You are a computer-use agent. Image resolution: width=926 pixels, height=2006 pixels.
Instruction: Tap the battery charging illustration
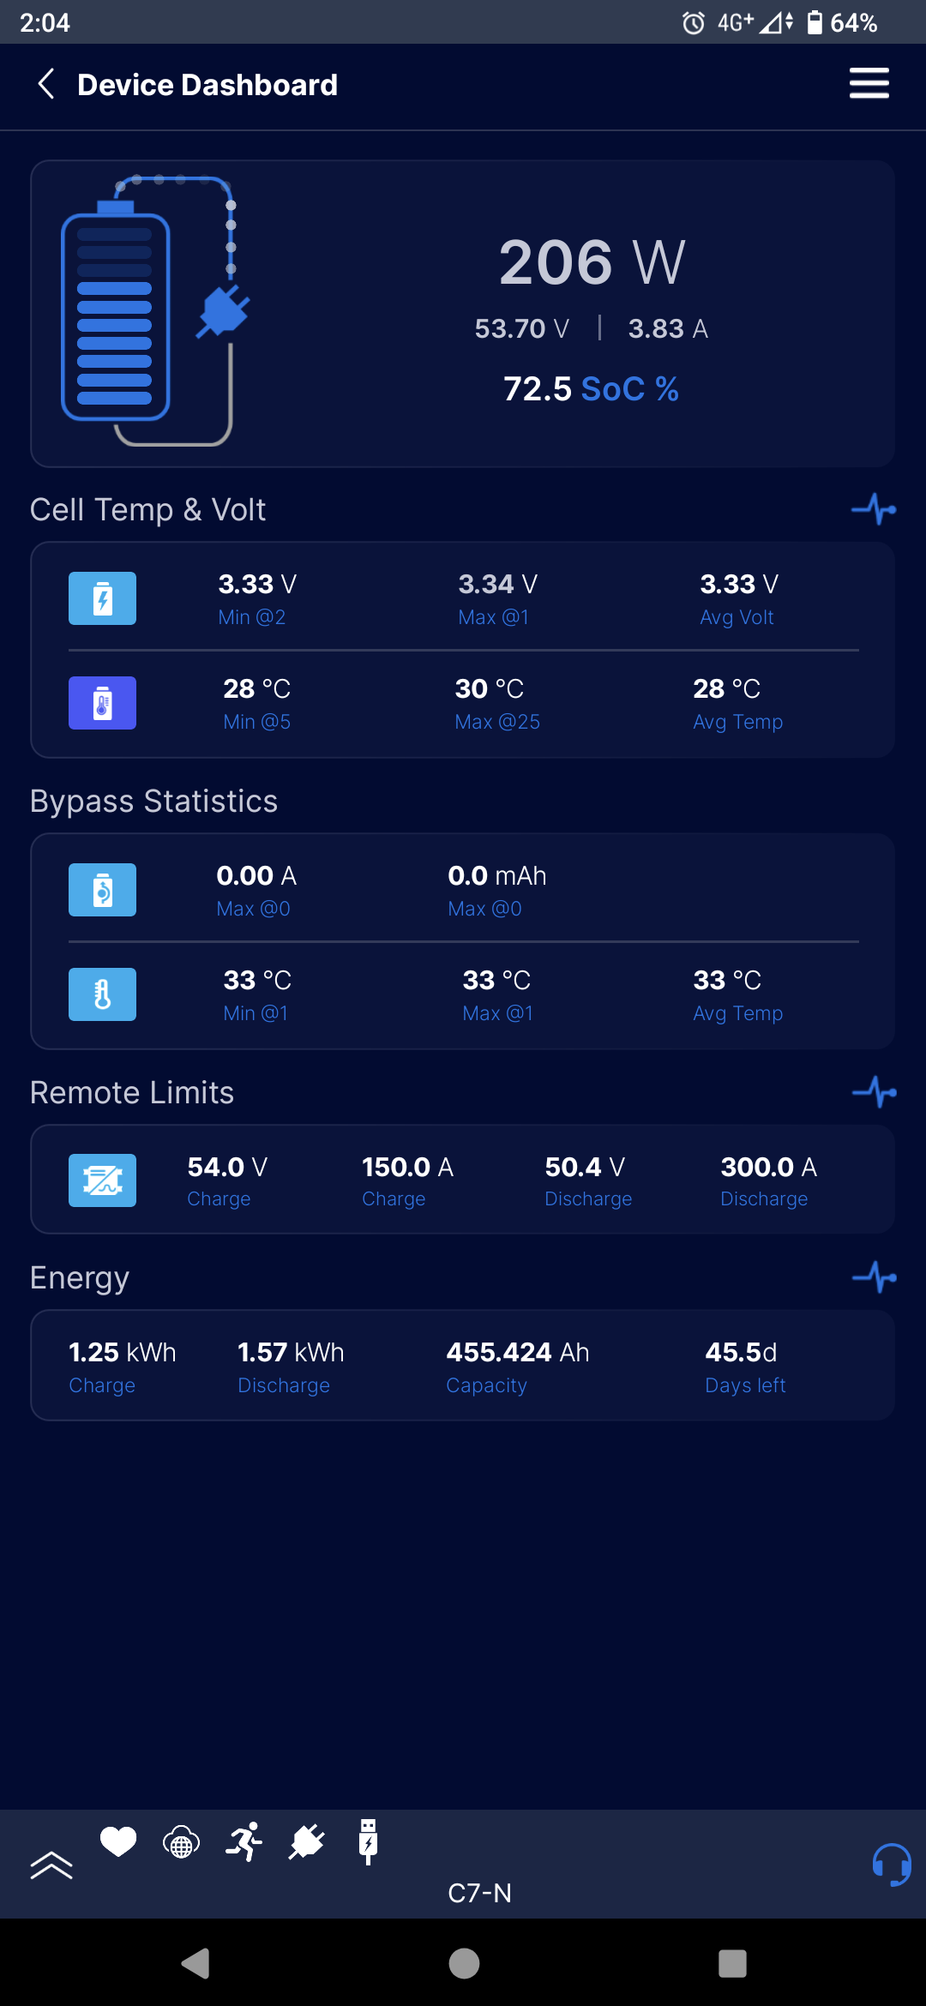click(x=154, y=312)
